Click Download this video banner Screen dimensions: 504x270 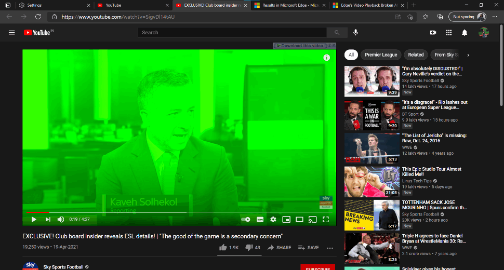coord(300,46)
